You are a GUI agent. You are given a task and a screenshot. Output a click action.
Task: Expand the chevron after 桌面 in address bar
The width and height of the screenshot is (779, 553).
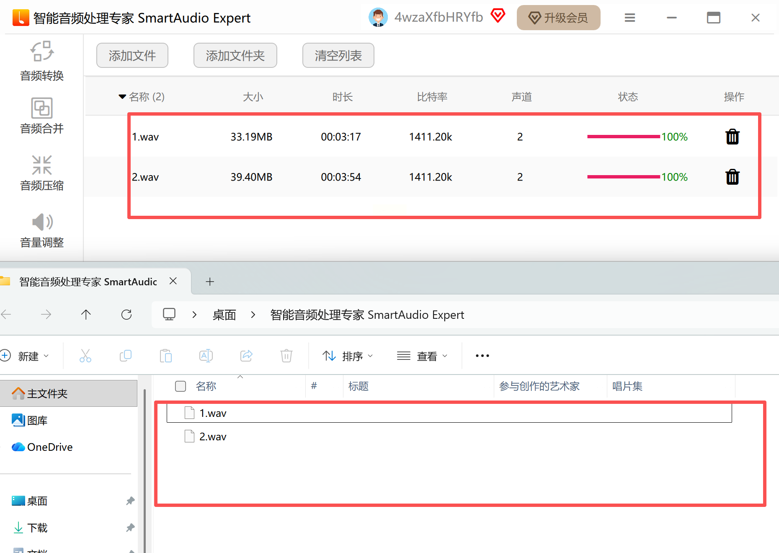[253, 314]
